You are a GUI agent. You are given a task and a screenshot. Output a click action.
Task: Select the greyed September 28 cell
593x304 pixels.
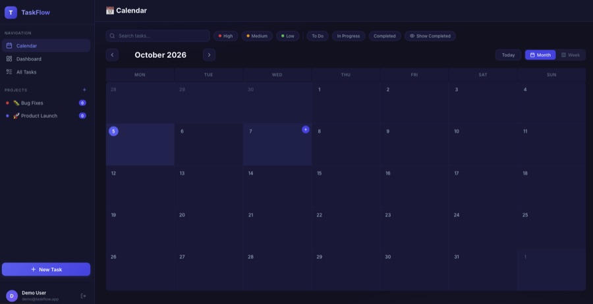point(140,103)
